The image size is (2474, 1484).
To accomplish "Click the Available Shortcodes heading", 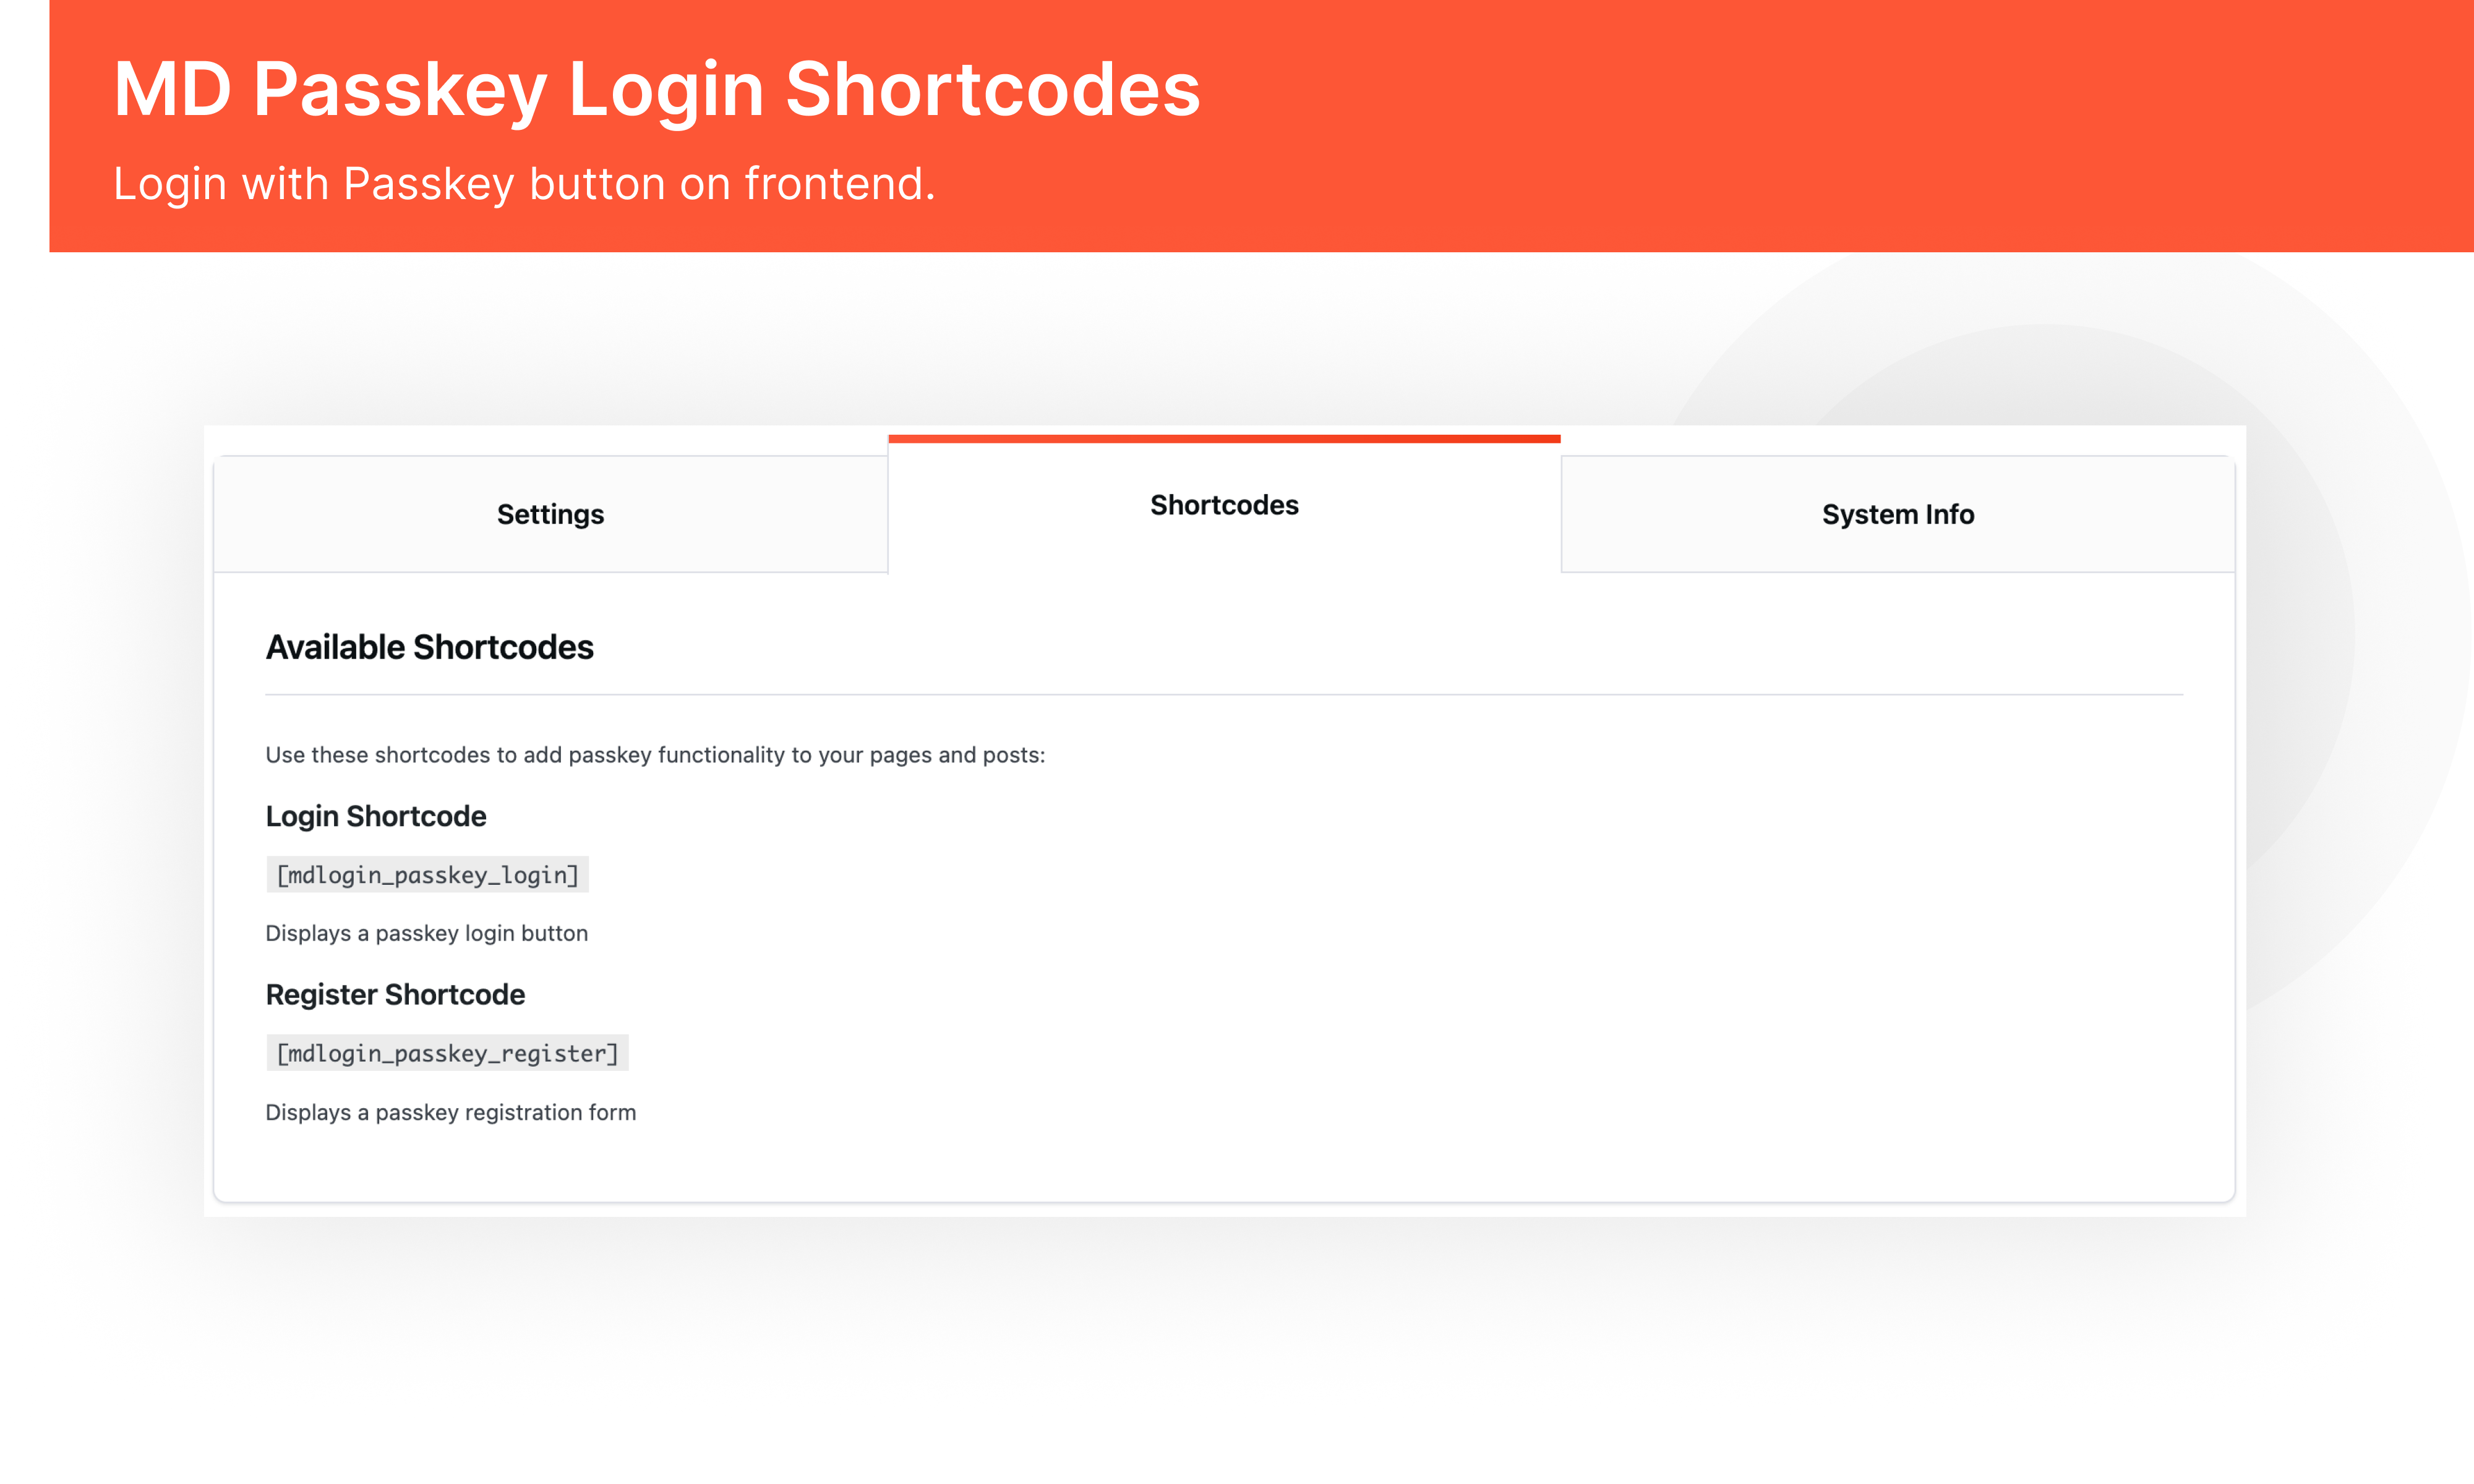I will [x=429, y=647].
